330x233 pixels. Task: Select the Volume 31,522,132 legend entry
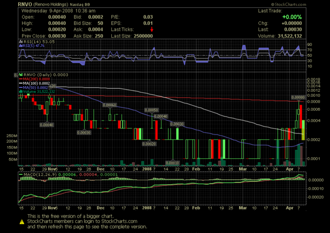(37, 91)
